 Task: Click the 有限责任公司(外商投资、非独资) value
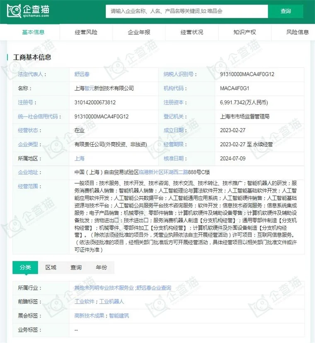[111, 144]
